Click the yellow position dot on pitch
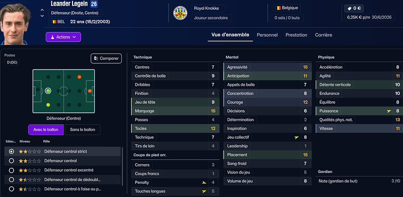 coord(48,105)
